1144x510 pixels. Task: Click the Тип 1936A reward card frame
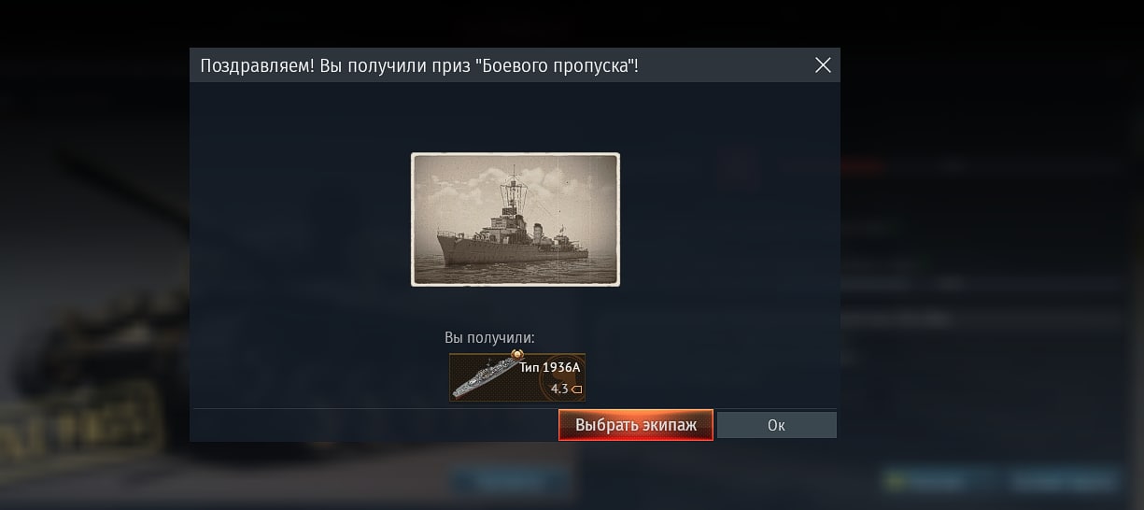517,377
